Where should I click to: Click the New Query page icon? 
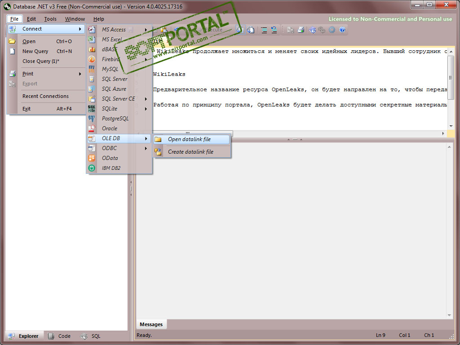(12, 51)
